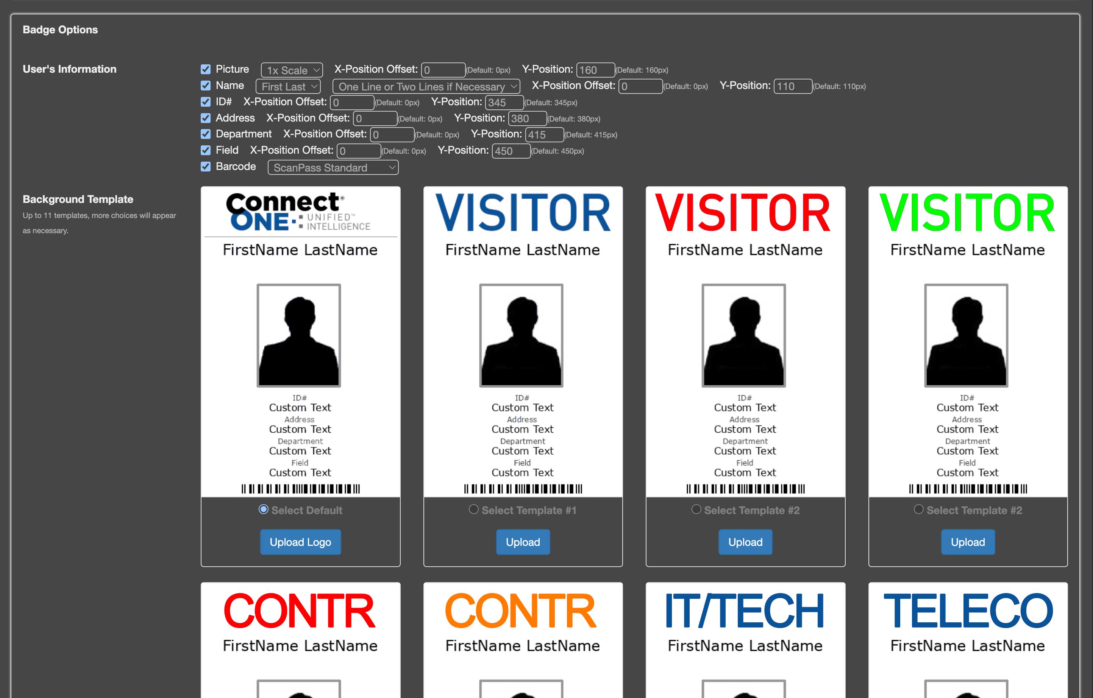Click Upload under the blue VISITOR template
The width and height of the screenshot is (1093, 698).
coord(522,542)
